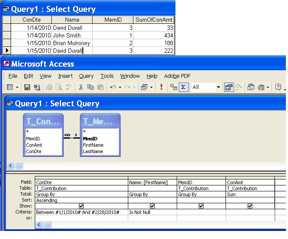Click current record arrow beside 1/15/2010 David Duvall
The height and width of the screenshot is (239, 288).
click(x=7, y=50)
